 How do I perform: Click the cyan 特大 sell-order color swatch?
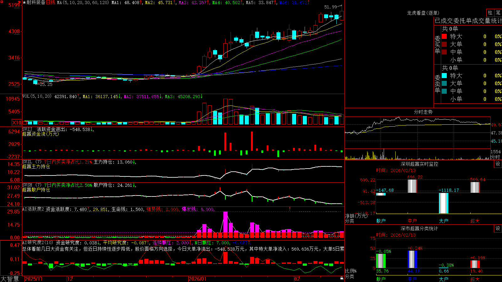click(x=444, y=76)
